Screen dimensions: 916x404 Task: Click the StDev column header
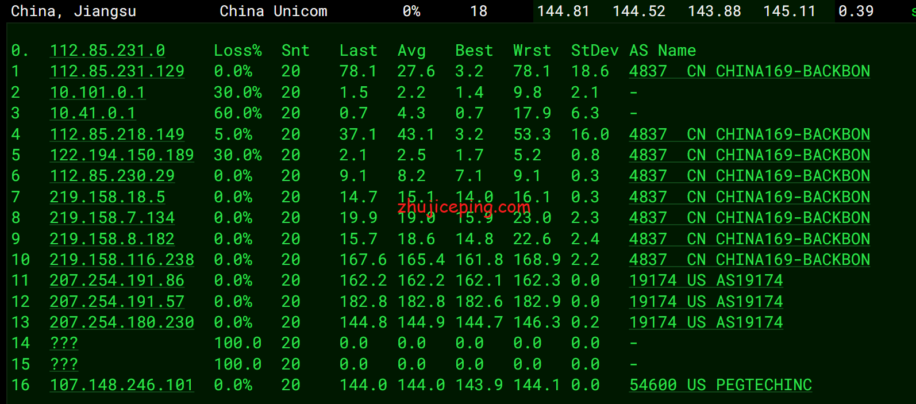pos(595,51)
